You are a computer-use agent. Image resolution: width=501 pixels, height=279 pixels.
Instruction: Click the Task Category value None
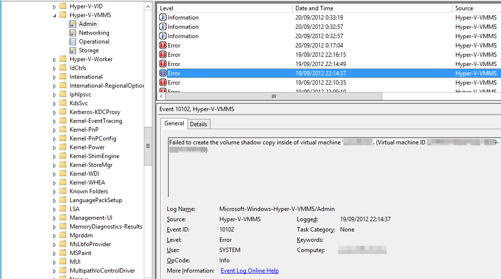[347, 230]
